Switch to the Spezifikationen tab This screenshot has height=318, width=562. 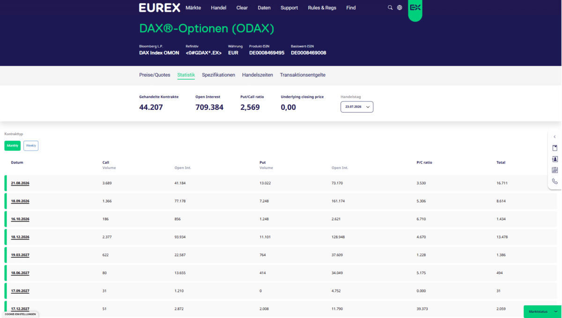pyautogui.click(x=219, y=75)
